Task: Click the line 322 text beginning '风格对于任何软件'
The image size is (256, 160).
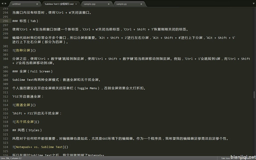Action: tap(121, 138)
